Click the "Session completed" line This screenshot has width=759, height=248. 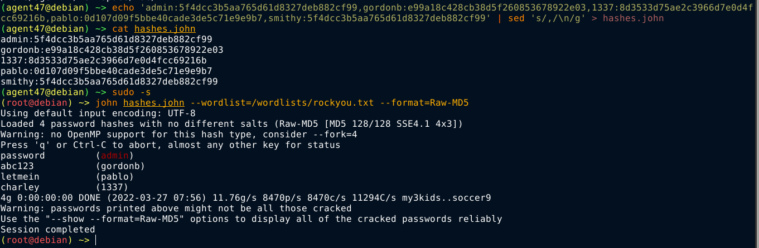(47, 229)
